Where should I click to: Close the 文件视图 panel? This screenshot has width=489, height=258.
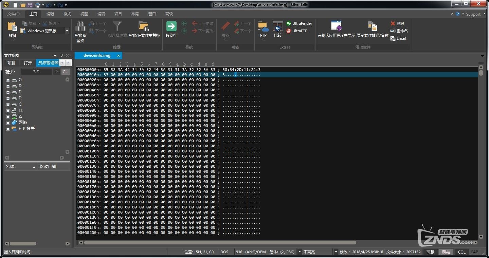(x=68, y=55)
